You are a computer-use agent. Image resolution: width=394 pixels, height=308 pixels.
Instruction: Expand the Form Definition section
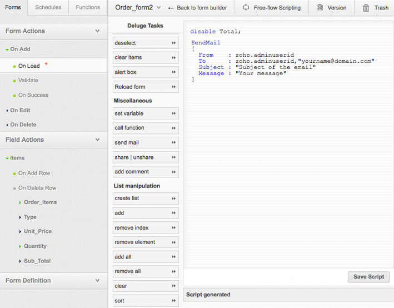click(98, 281)
